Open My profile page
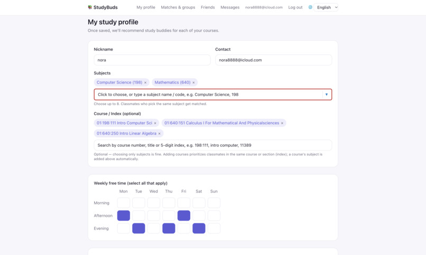This screenshot has width=426, height=255. (x=146, y=7)
